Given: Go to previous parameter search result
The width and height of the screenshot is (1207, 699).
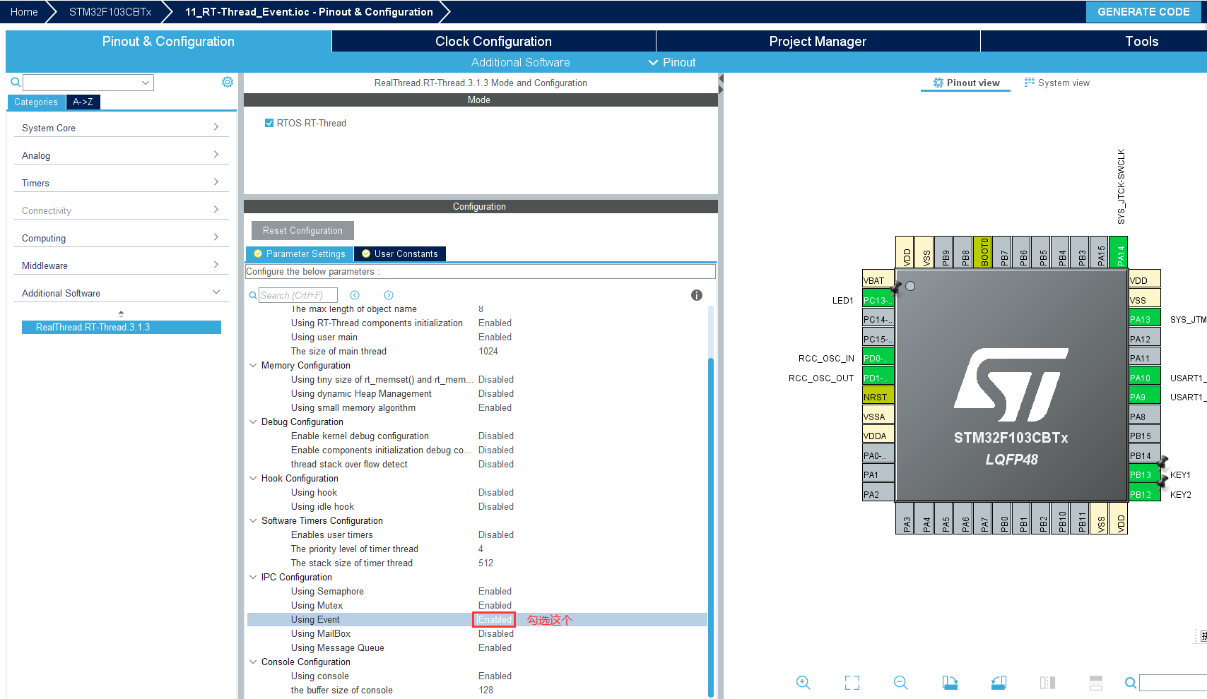Looking at the screenshot, I should [x=355, y=295].
